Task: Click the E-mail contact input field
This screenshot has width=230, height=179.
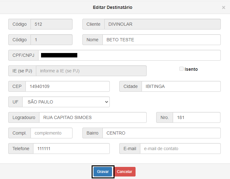Action: click(180, 149)
